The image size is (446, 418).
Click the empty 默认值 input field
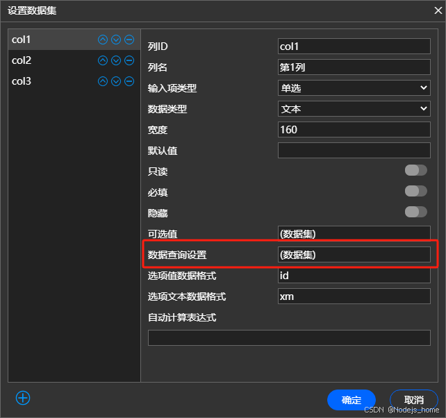tap(354, 151)
